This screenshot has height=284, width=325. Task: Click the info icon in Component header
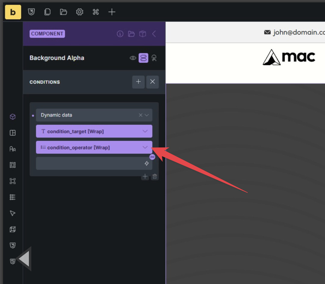point(120,34)
